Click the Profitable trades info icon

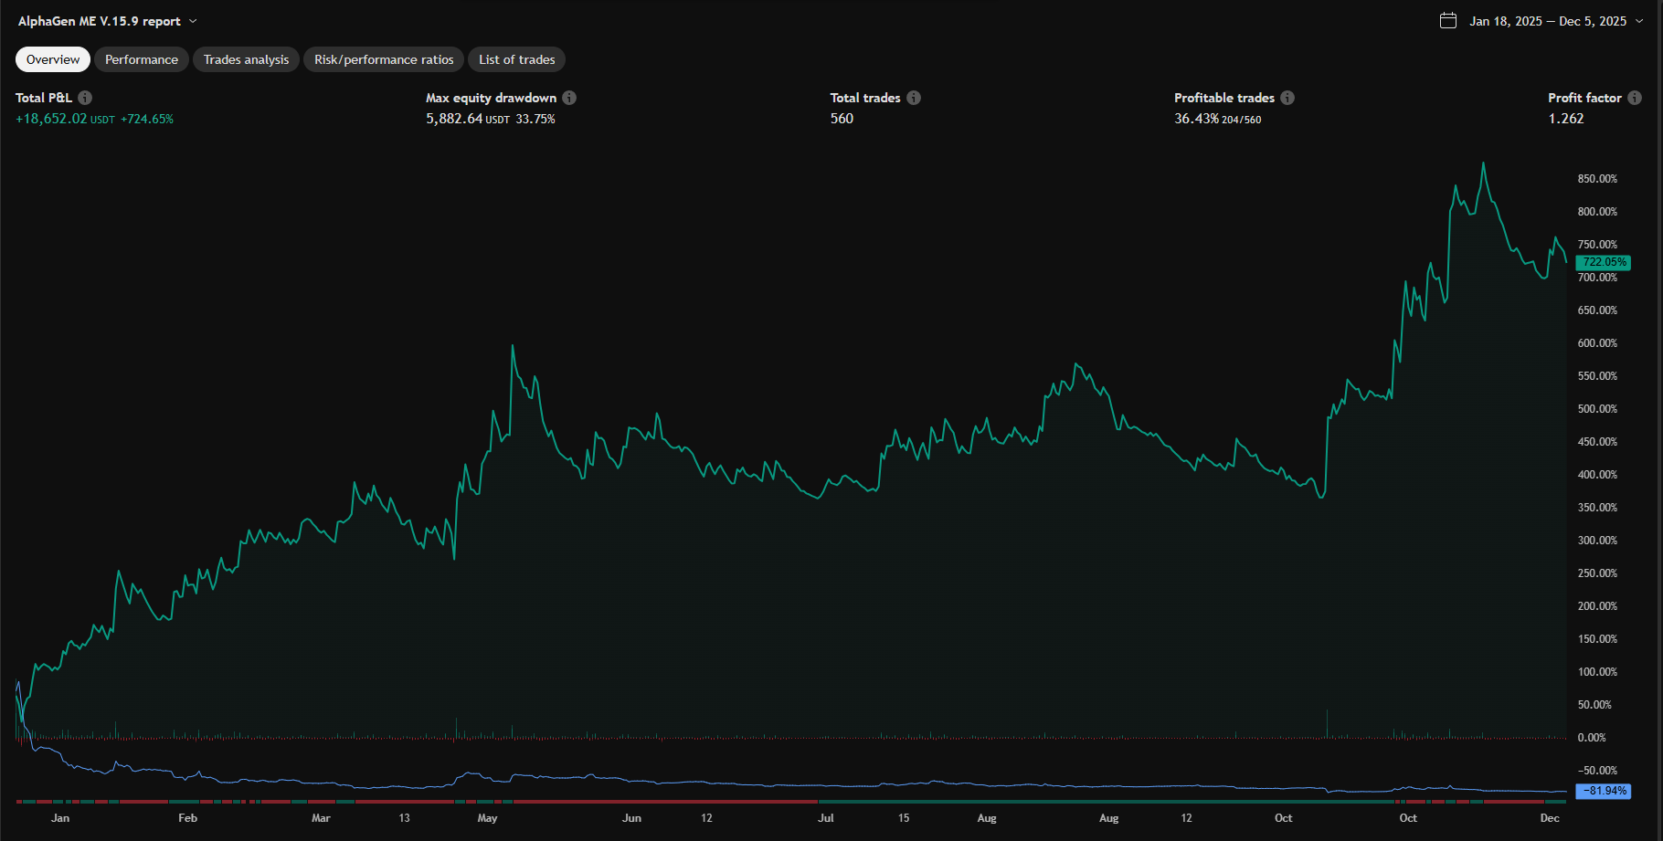tap(1287, 98)
